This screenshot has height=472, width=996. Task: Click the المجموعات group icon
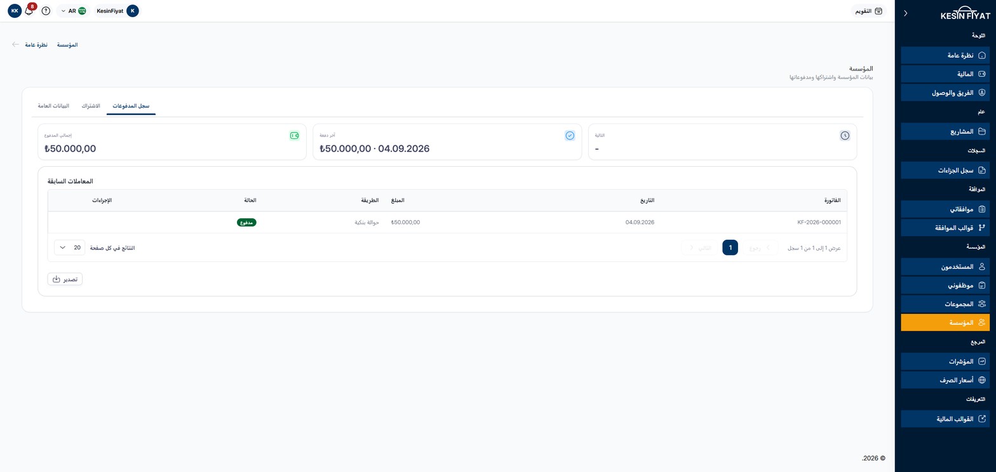pos(981,304)
